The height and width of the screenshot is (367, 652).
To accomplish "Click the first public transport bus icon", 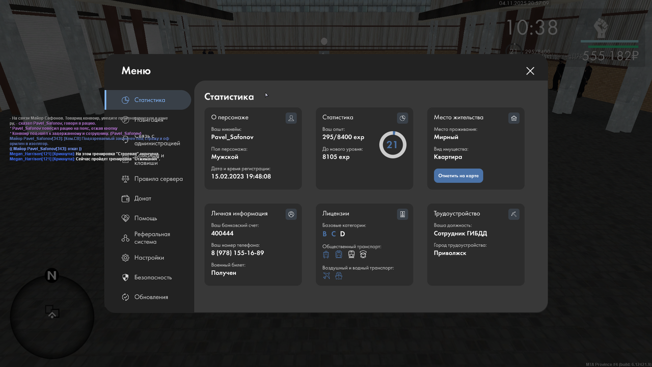I will tap(326, 254).
